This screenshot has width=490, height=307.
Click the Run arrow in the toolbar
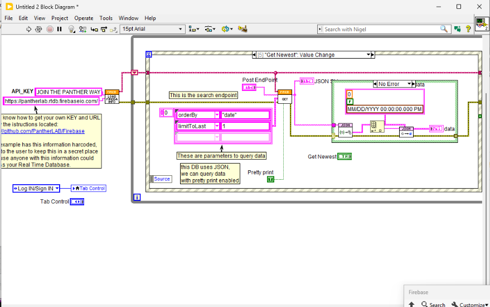(x=29, y=29)
